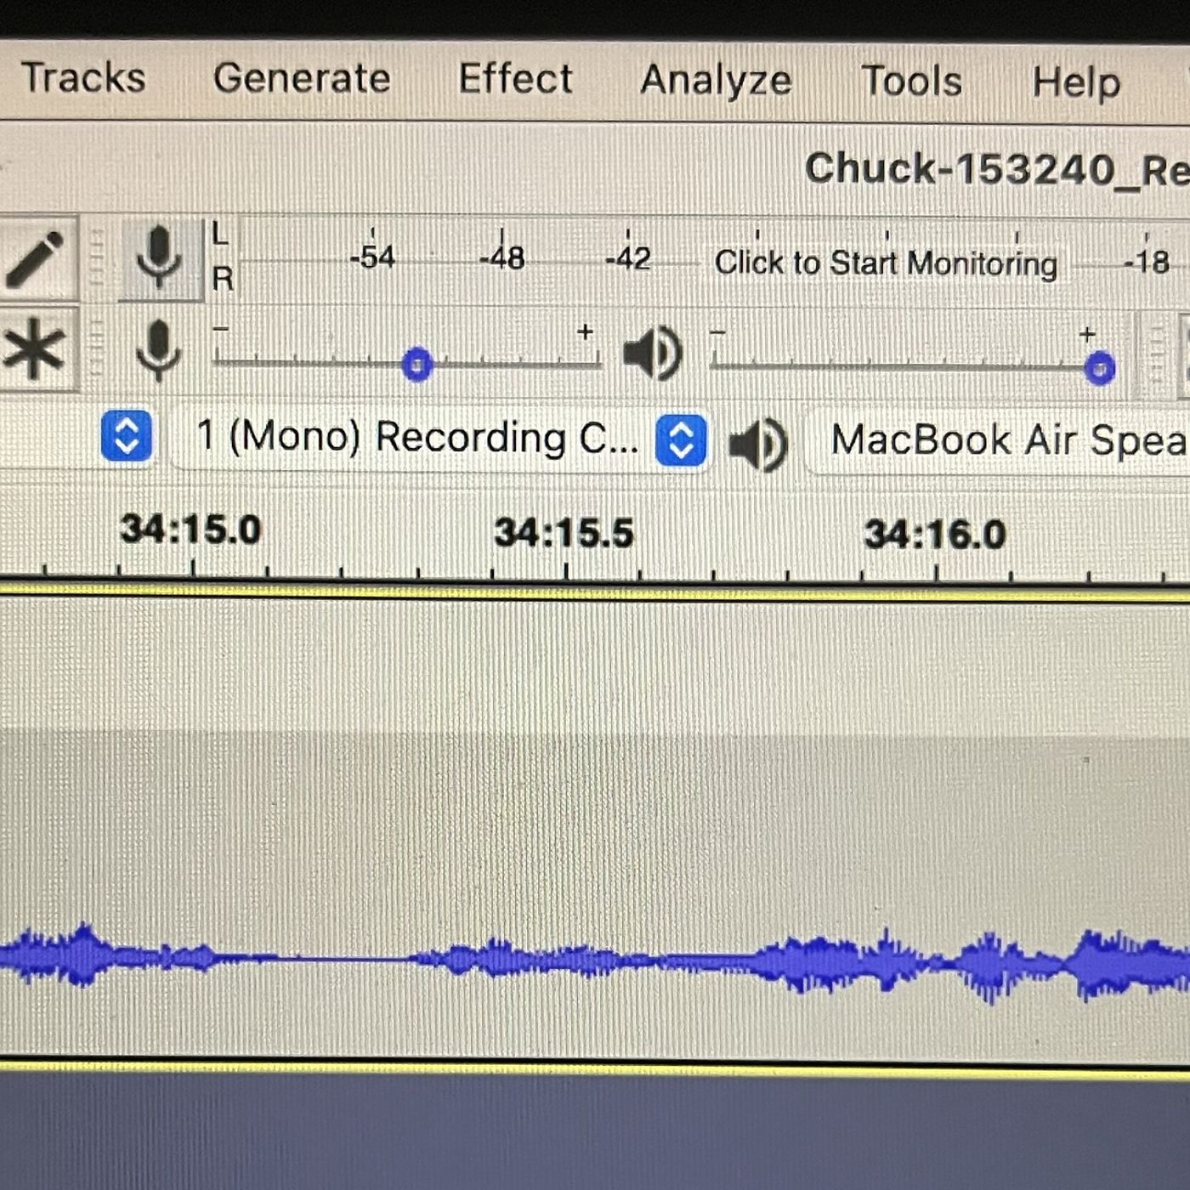Screen dimensions: 1190x1190
Task: Click the -54 dB meter mark
Action: pos(372,257)
